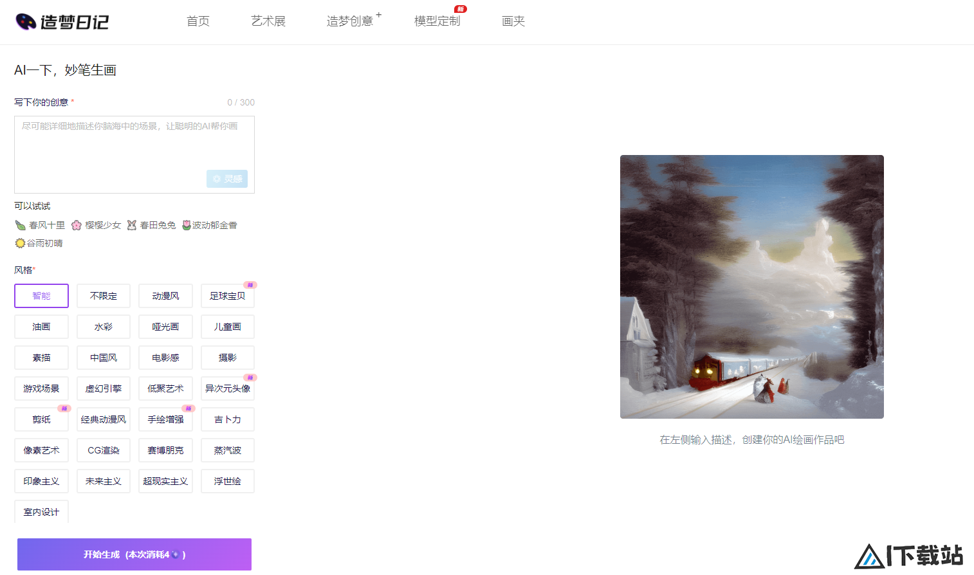The image size is (974, 575).
Task: Pick the 经典动漫风 style
Action: [x=104, y=419]
